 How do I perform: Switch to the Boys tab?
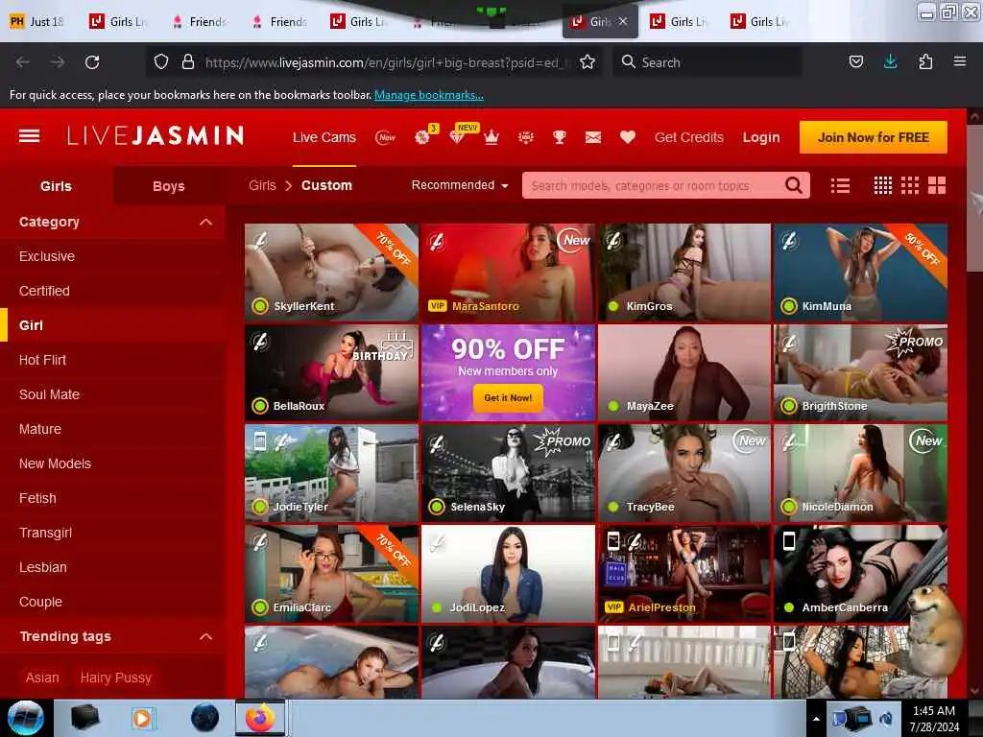(169, 186)
